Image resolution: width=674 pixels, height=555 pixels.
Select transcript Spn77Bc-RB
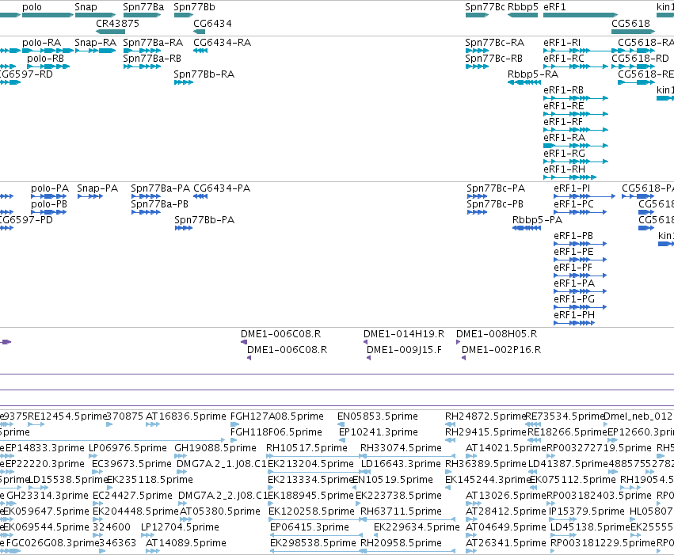pos(477,67)
